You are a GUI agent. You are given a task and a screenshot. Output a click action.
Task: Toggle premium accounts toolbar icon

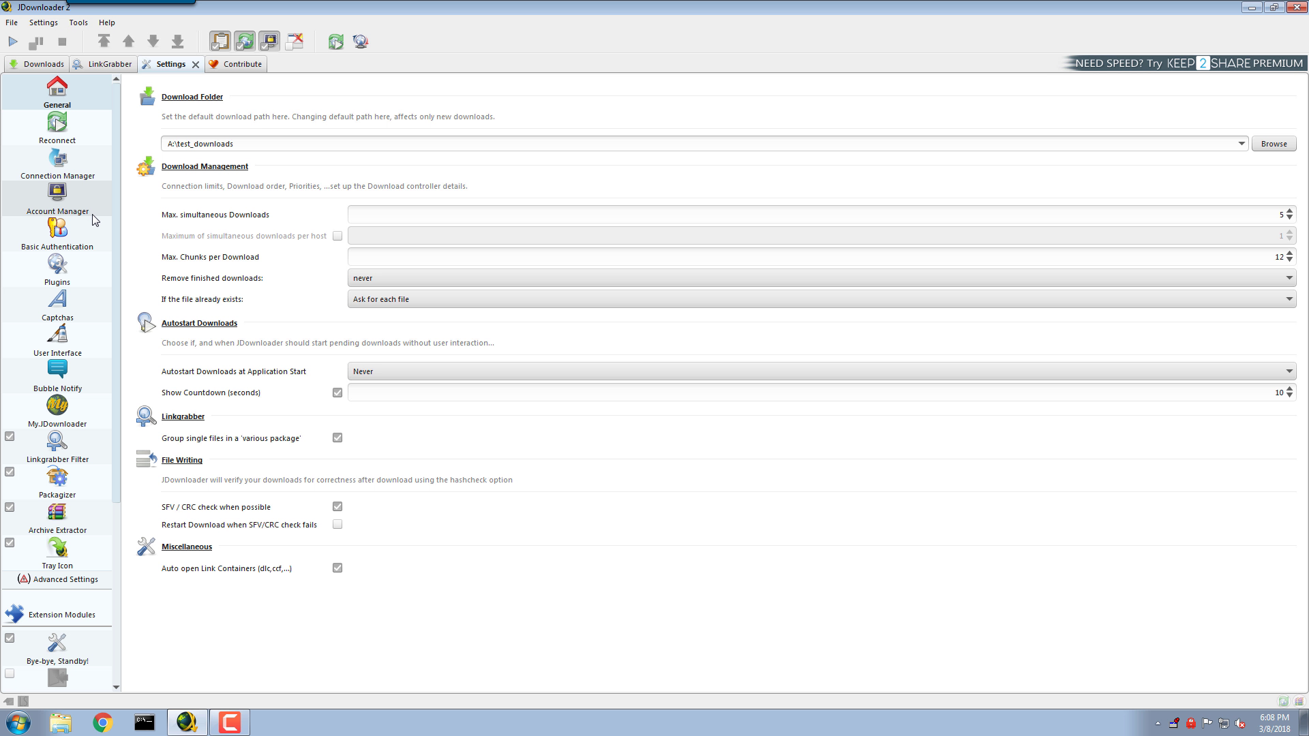[x=269, y=42]
